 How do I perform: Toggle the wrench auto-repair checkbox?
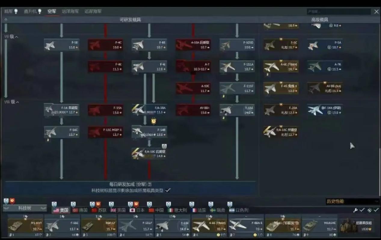point(362,210)
